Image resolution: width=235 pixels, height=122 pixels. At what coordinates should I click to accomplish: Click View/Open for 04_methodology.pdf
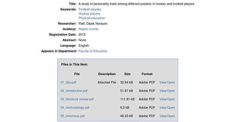167,108
